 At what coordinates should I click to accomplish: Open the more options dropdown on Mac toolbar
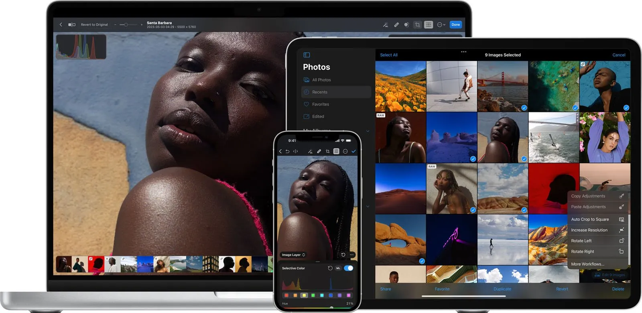tap(441, 24)
